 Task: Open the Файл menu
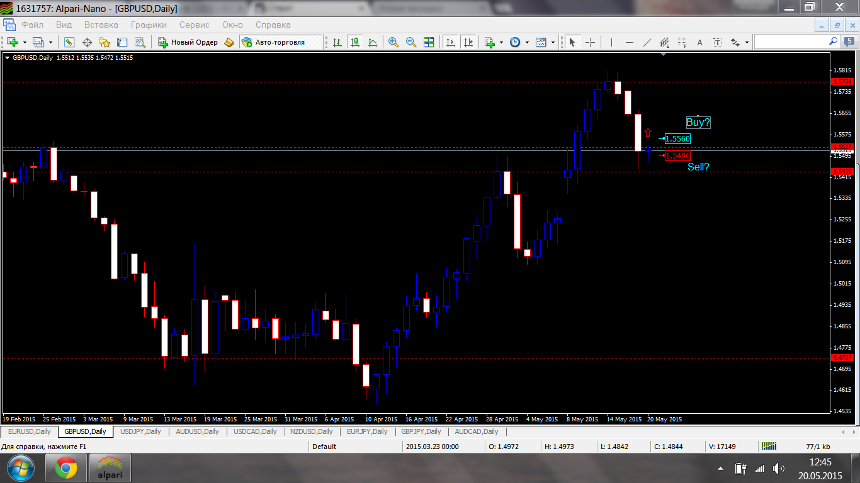(32, 25)
